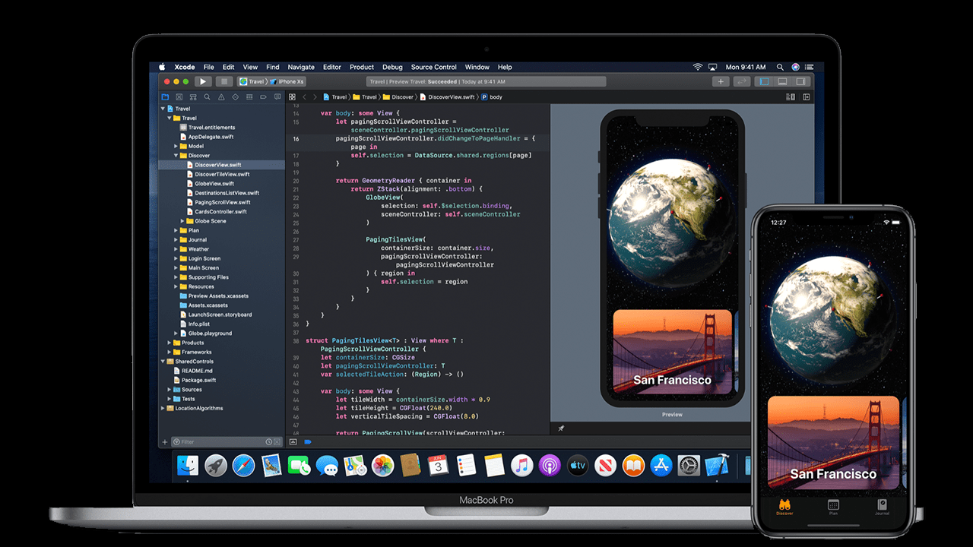Toggle the Navigator panel visibility

(x=764, y=81)
